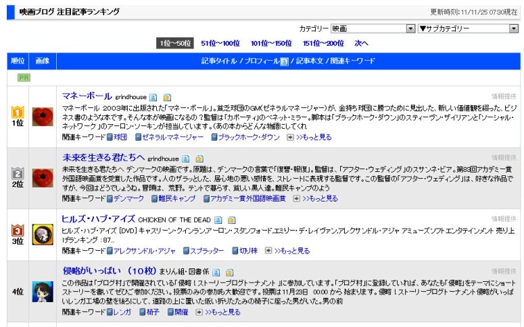Viewport: 524px width, 327px height.
Task: Open profile icon next to まりん組・図書係
Action: tap(216, 272)
